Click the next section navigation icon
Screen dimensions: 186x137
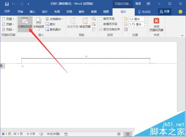94,24
